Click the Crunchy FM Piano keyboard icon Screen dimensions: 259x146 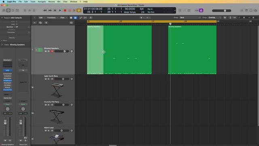coord(57,116)
